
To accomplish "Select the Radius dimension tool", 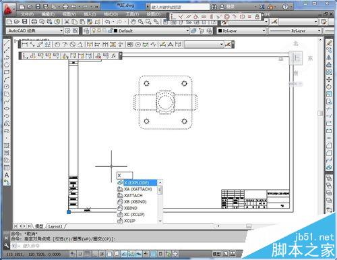I will pyautogui.click(x=57, y=45).
